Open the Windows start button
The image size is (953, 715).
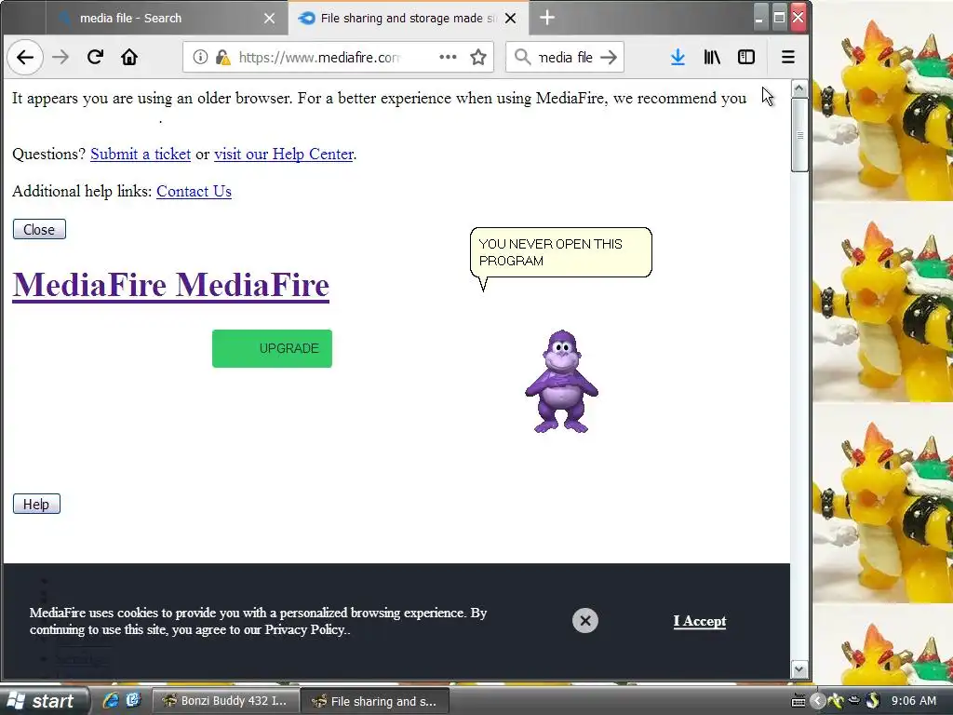(43, 701)
